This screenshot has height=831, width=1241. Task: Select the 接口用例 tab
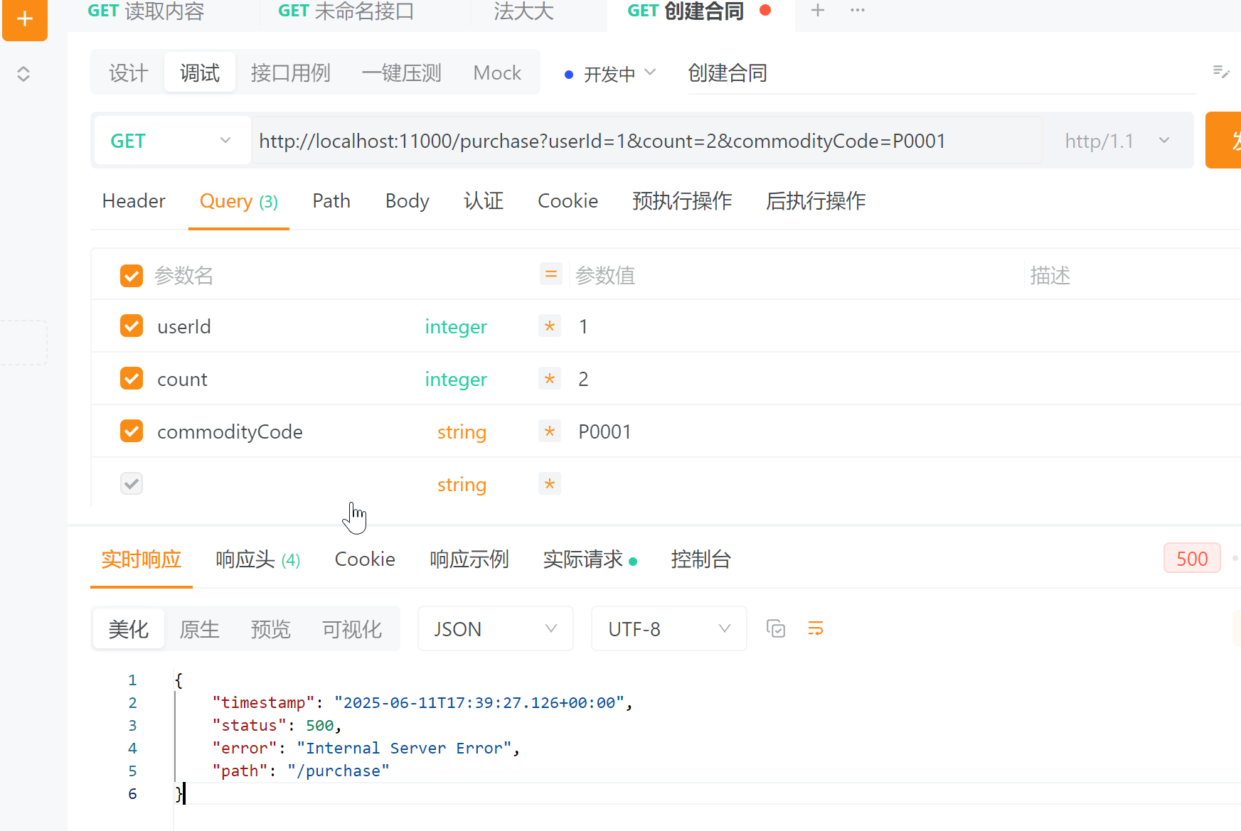[x=290, y=73]
